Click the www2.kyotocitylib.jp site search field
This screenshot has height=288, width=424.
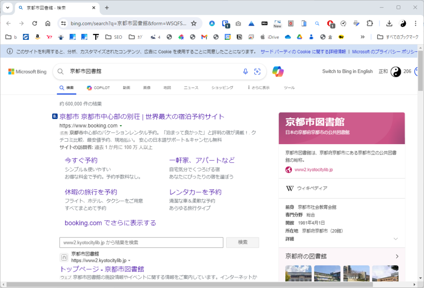tap(141, 242)
